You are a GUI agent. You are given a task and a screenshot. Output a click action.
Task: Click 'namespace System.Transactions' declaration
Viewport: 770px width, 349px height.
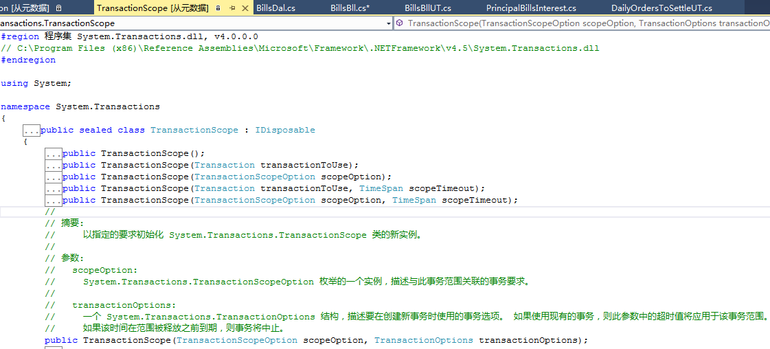[x=80, y=106]
